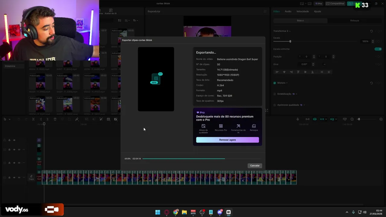Click the Pro badge in title bar
Screen dimensions: 386x217
point(319,4)
